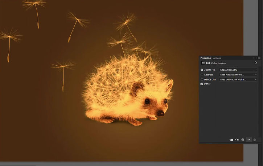Reset adjustment to defaults

243,140
